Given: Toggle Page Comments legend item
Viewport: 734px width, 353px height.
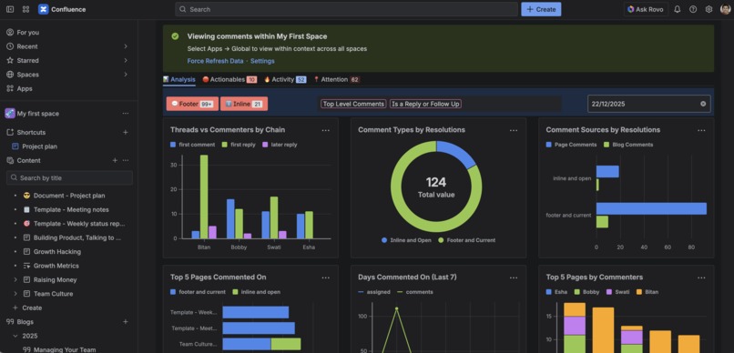Looking at the screenshot, I should click(x=571, y=145).
